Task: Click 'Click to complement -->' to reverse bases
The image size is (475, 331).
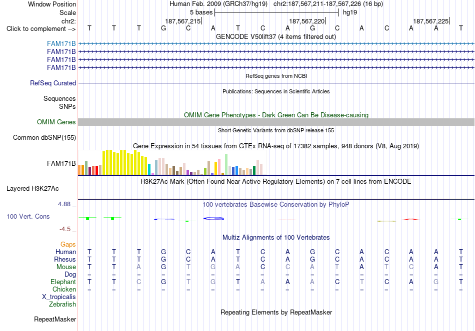Action: click(41, 29)
